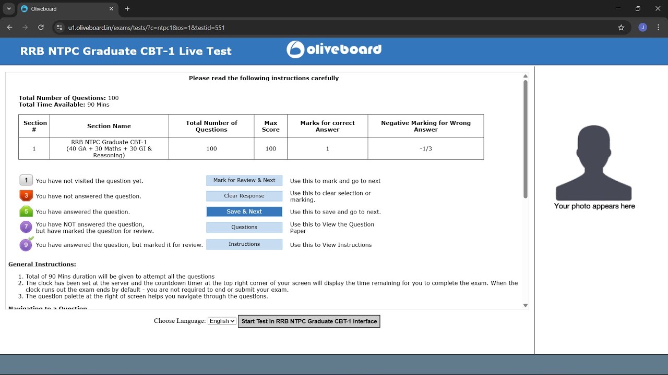Start Test in RRB NTPC Graduate CBT-1 Interface

309,321
